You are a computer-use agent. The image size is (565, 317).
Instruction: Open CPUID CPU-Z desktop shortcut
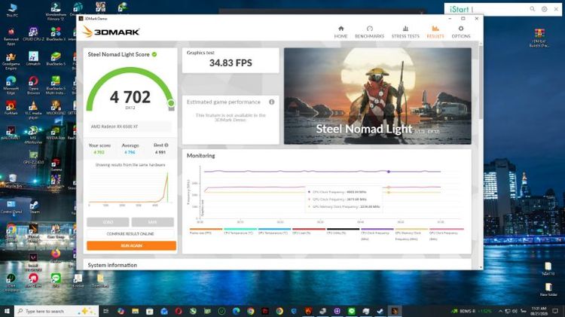[x=33, y=35]
